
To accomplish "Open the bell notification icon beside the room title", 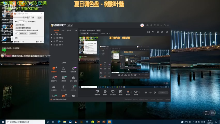I will [162, 32].
